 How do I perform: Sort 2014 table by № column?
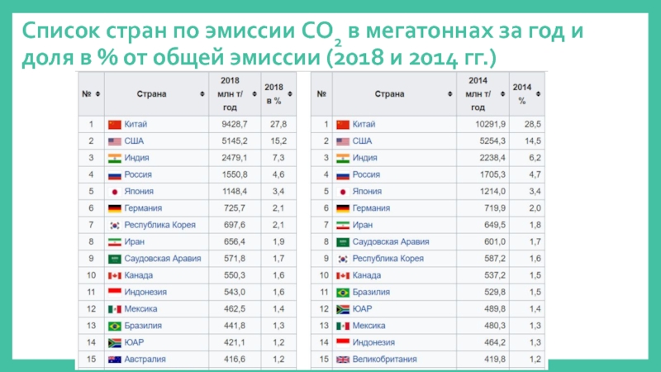pyautogui.click(x=328, y=94)
